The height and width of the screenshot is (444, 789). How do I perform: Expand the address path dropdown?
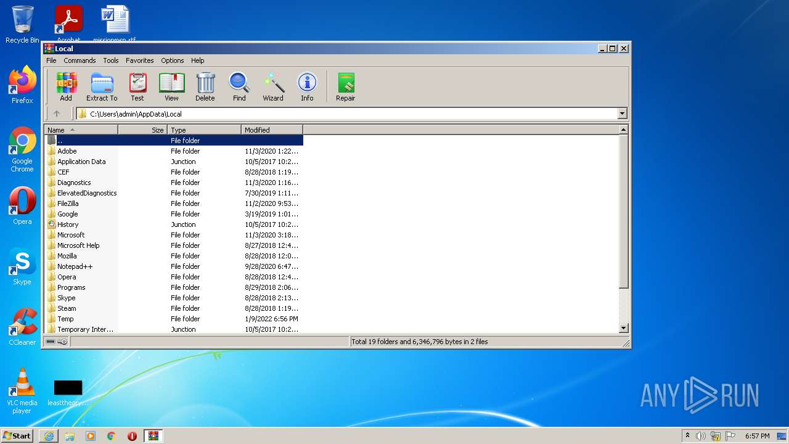pos(622,113)
